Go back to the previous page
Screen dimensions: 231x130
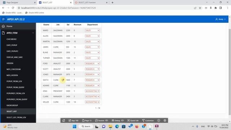point(3,8)
